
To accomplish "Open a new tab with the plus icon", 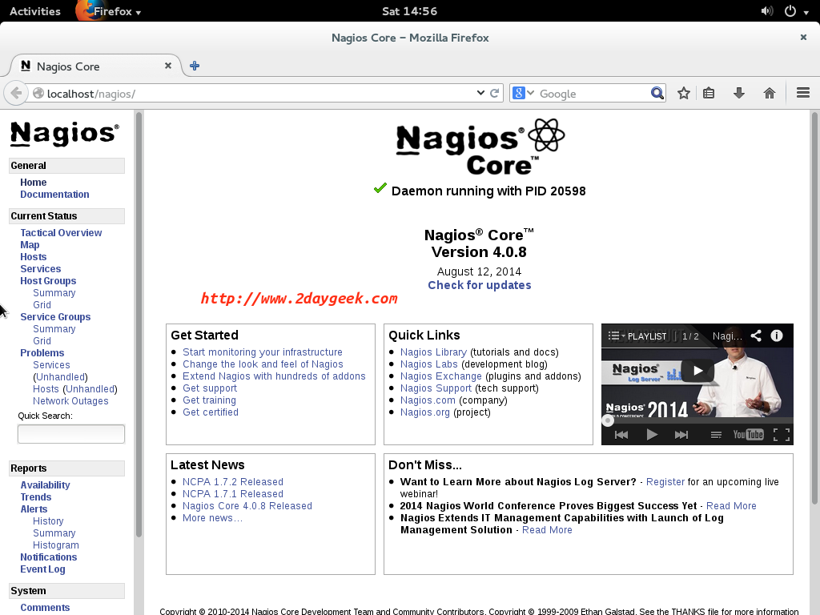I will (x=195, y=66).
